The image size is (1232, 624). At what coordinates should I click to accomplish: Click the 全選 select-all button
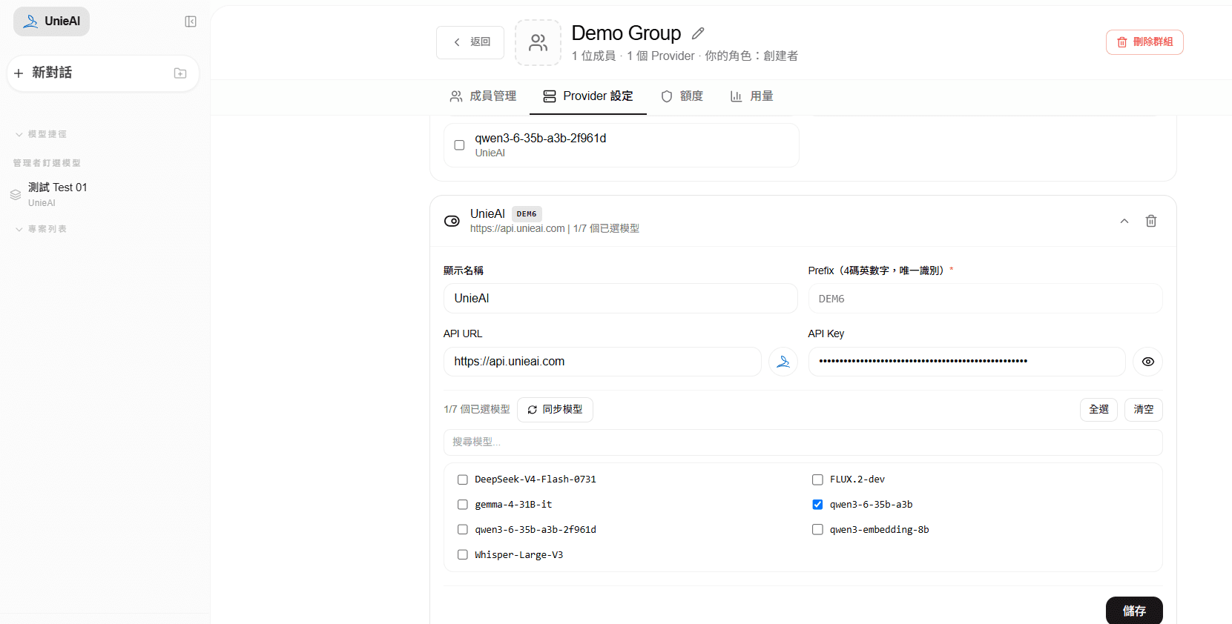click(x=1098, y=410)
